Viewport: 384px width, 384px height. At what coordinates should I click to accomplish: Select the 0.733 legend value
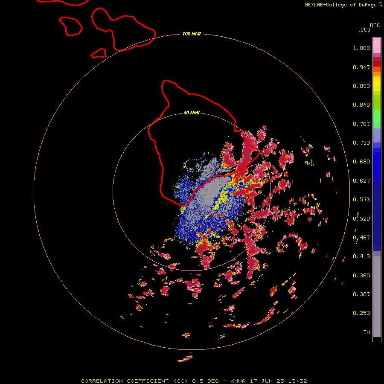pos(361,143)
